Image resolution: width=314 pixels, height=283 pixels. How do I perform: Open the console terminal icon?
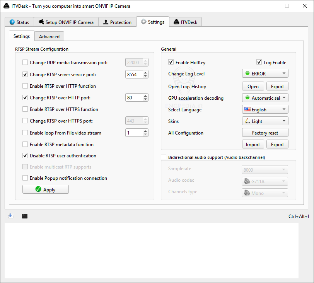(x=25, y=216)
